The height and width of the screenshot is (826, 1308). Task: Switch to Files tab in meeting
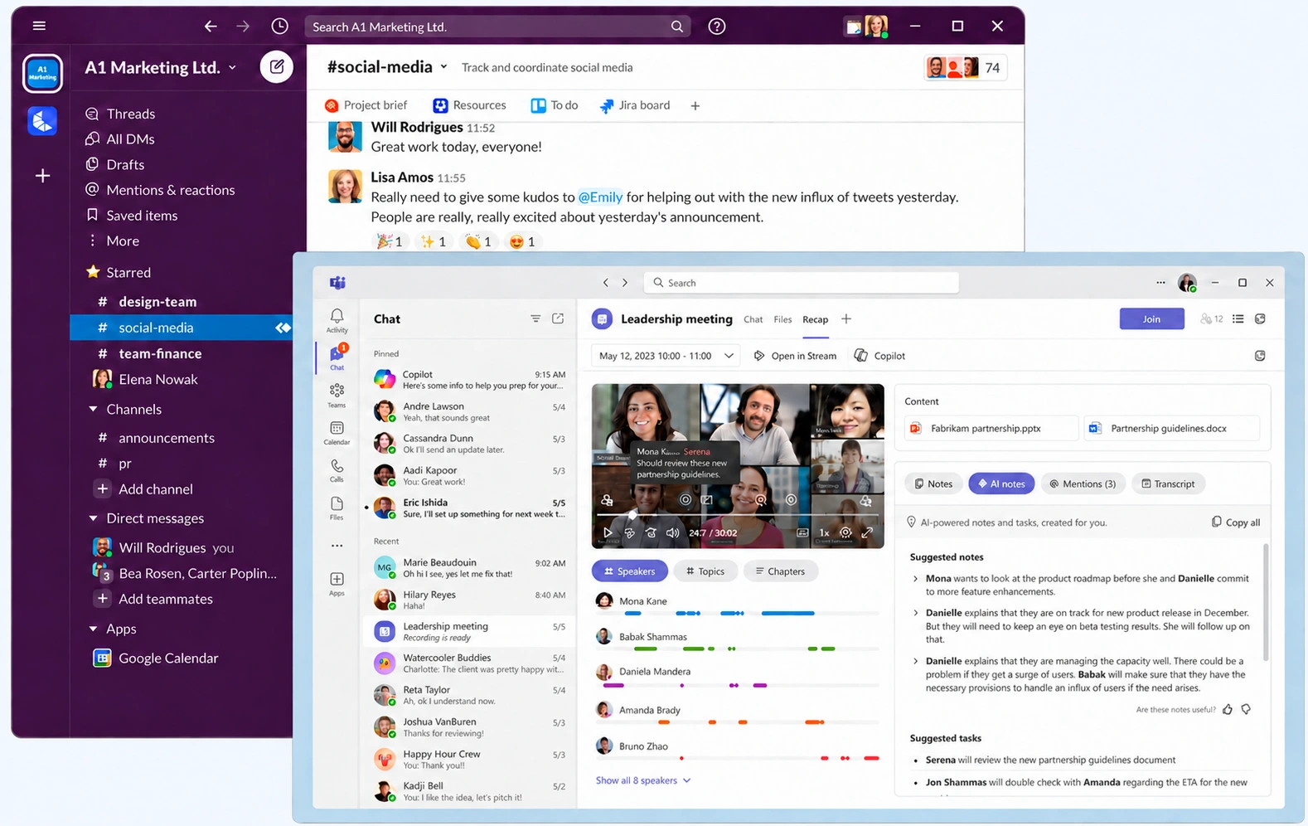[x=782, y=319]
